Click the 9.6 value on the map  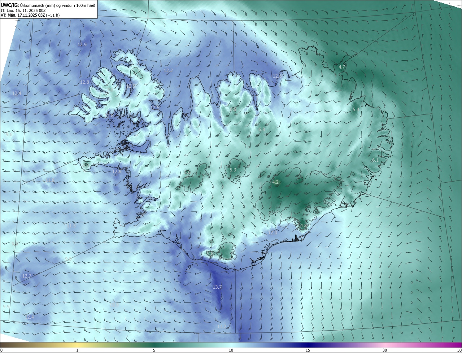(9, 134)
